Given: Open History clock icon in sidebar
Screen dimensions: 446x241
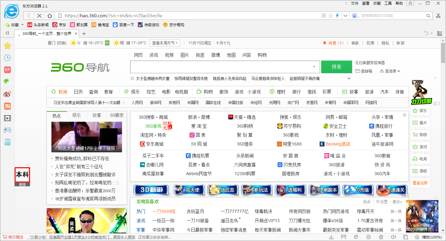Looking at the screenshot, I should pos(7,58).
